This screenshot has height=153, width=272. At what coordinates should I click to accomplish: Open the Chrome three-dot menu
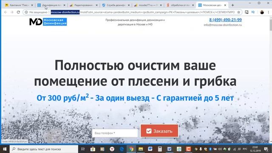(268, 12)
